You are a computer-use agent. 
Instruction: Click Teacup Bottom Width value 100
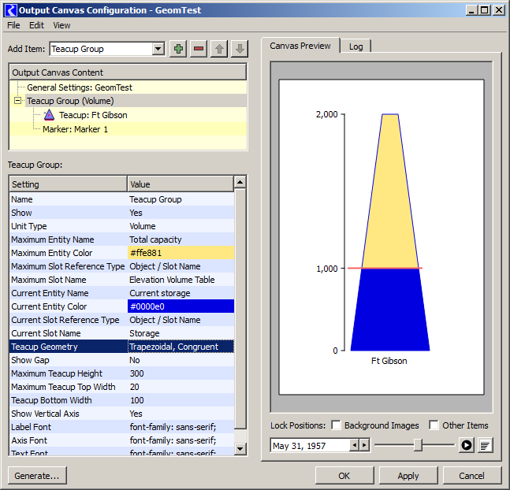pyautogui.click(x=181, y=400)
